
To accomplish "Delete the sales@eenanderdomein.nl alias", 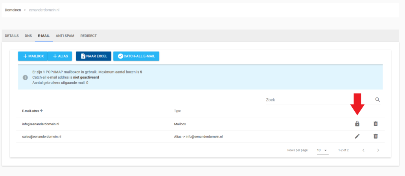I will 376,136.
